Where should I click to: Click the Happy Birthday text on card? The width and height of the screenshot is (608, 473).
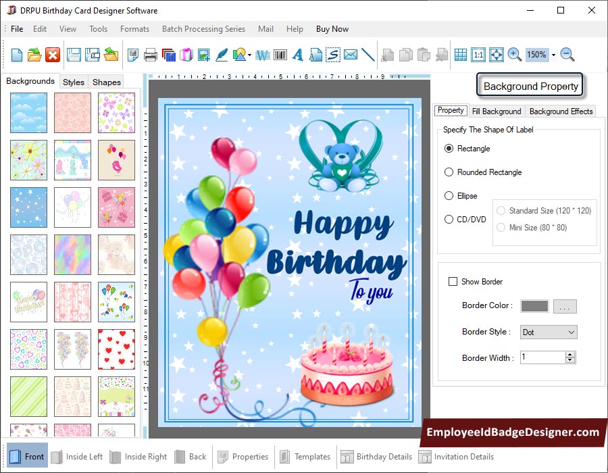(x=337, y=244)
